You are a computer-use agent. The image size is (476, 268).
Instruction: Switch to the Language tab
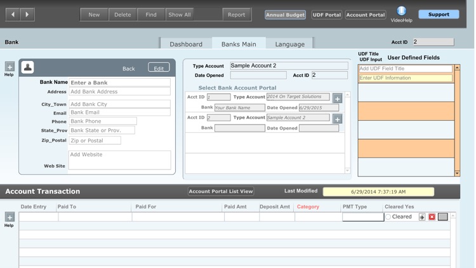289,44
